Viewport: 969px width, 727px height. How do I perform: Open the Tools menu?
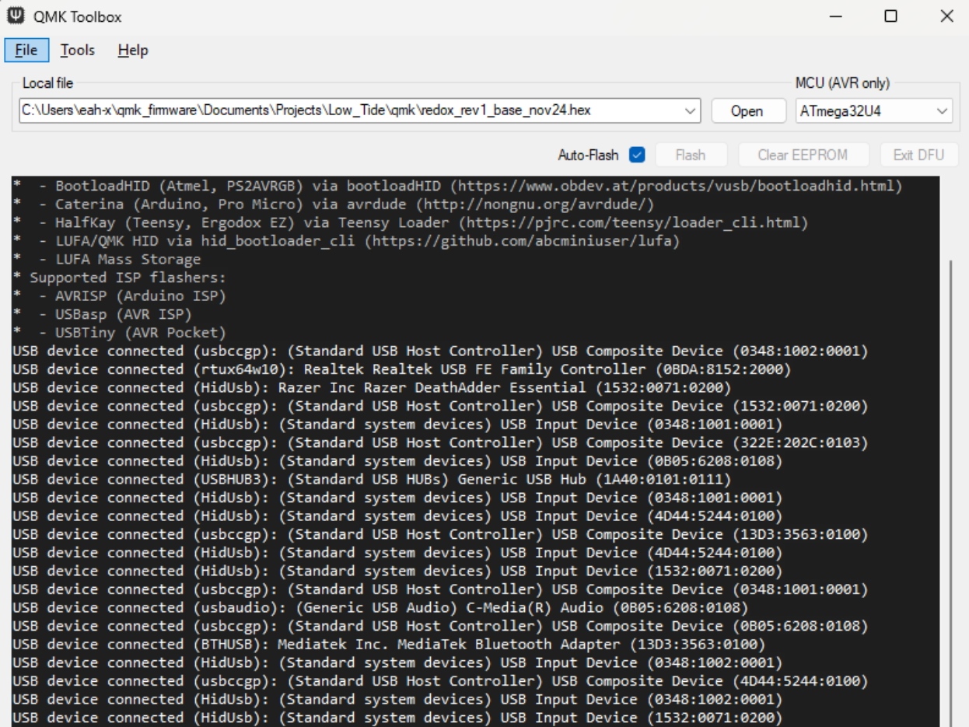pos(78,51)
